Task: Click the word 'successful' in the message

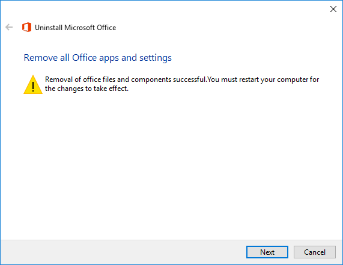Action: pos(189,79)
